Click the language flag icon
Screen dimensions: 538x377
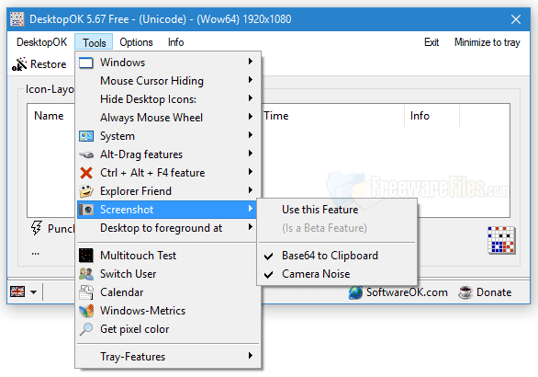(x=17, y=291)
